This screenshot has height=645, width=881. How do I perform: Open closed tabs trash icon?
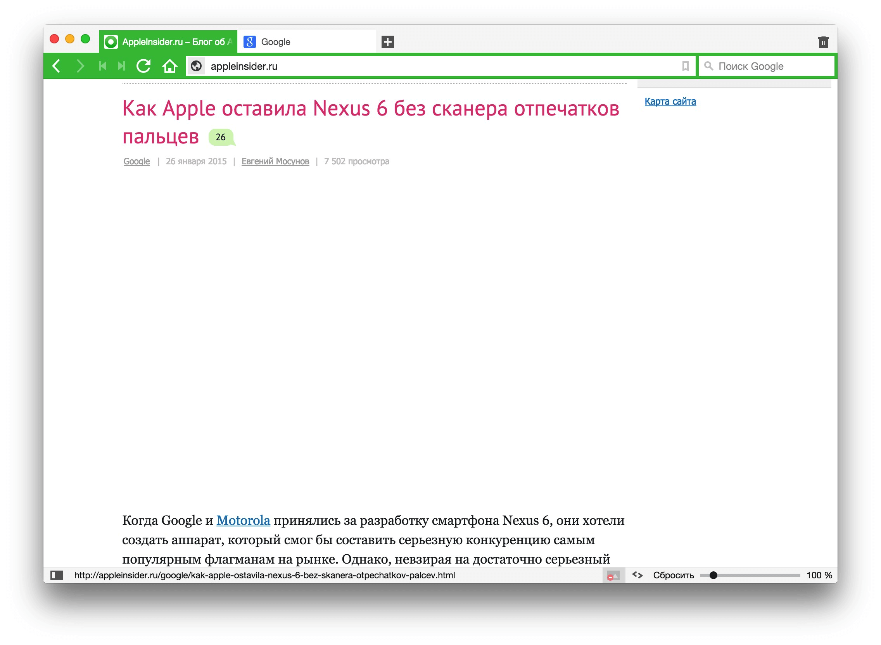[824, 42]
